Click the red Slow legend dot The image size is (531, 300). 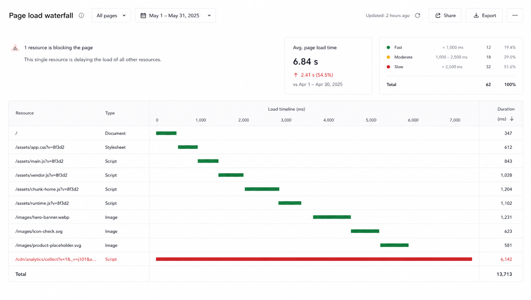(x=388, y=67)
